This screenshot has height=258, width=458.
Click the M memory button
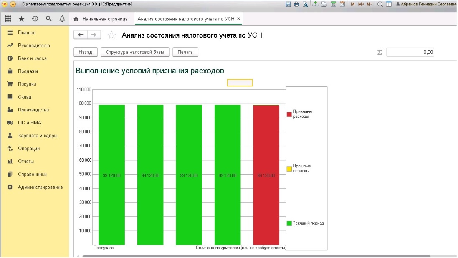tap(352, 4)
